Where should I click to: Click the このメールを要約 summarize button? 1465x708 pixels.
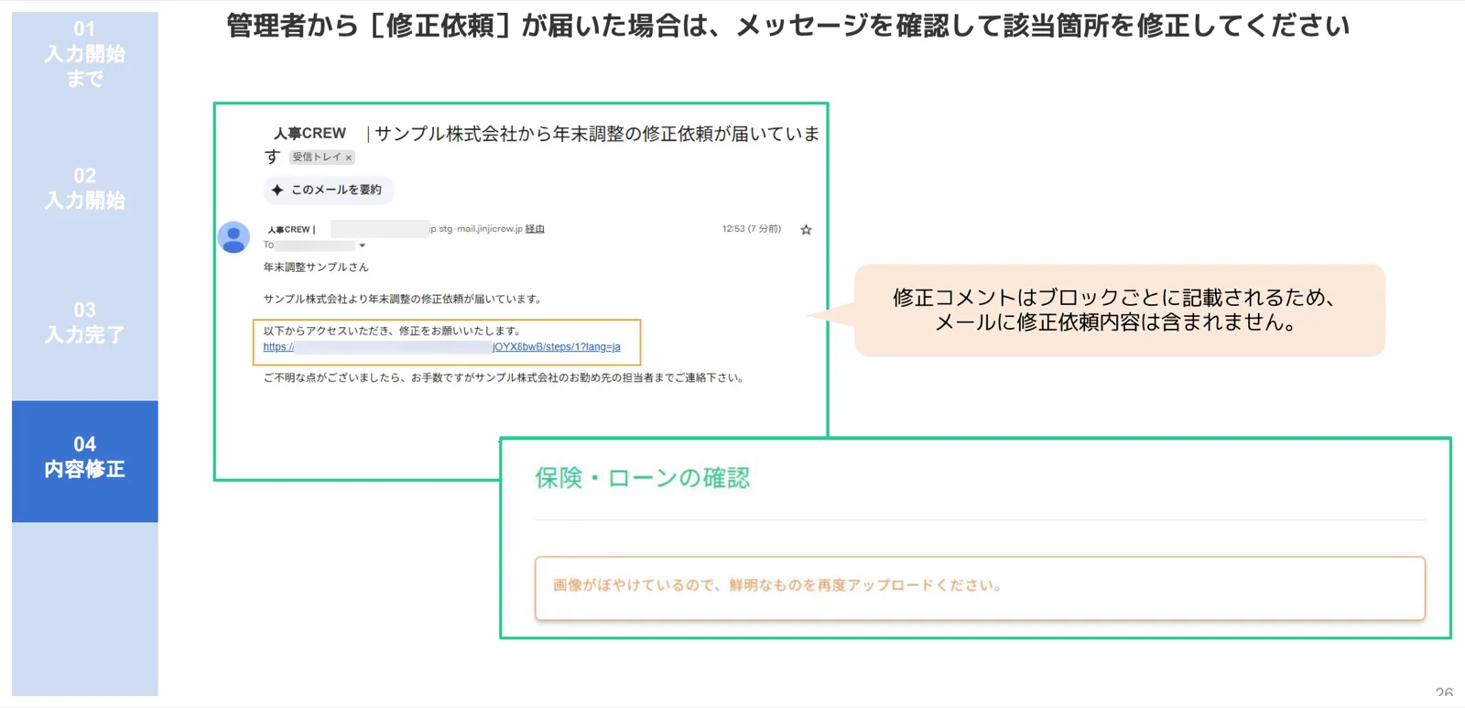(x=329, y=190)
